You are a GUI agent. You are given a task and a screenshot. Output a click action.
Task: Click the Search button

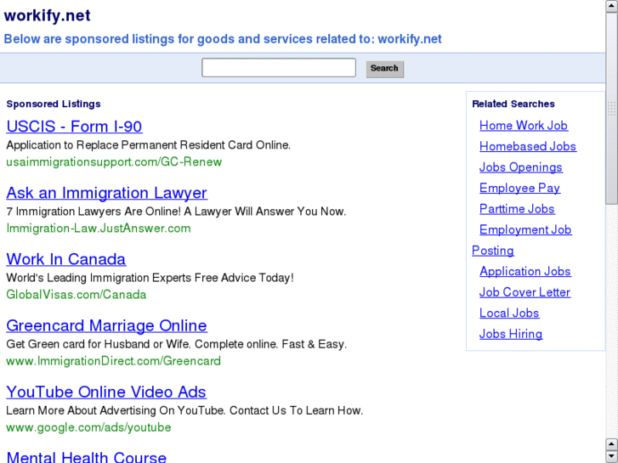tap(385, 69)
